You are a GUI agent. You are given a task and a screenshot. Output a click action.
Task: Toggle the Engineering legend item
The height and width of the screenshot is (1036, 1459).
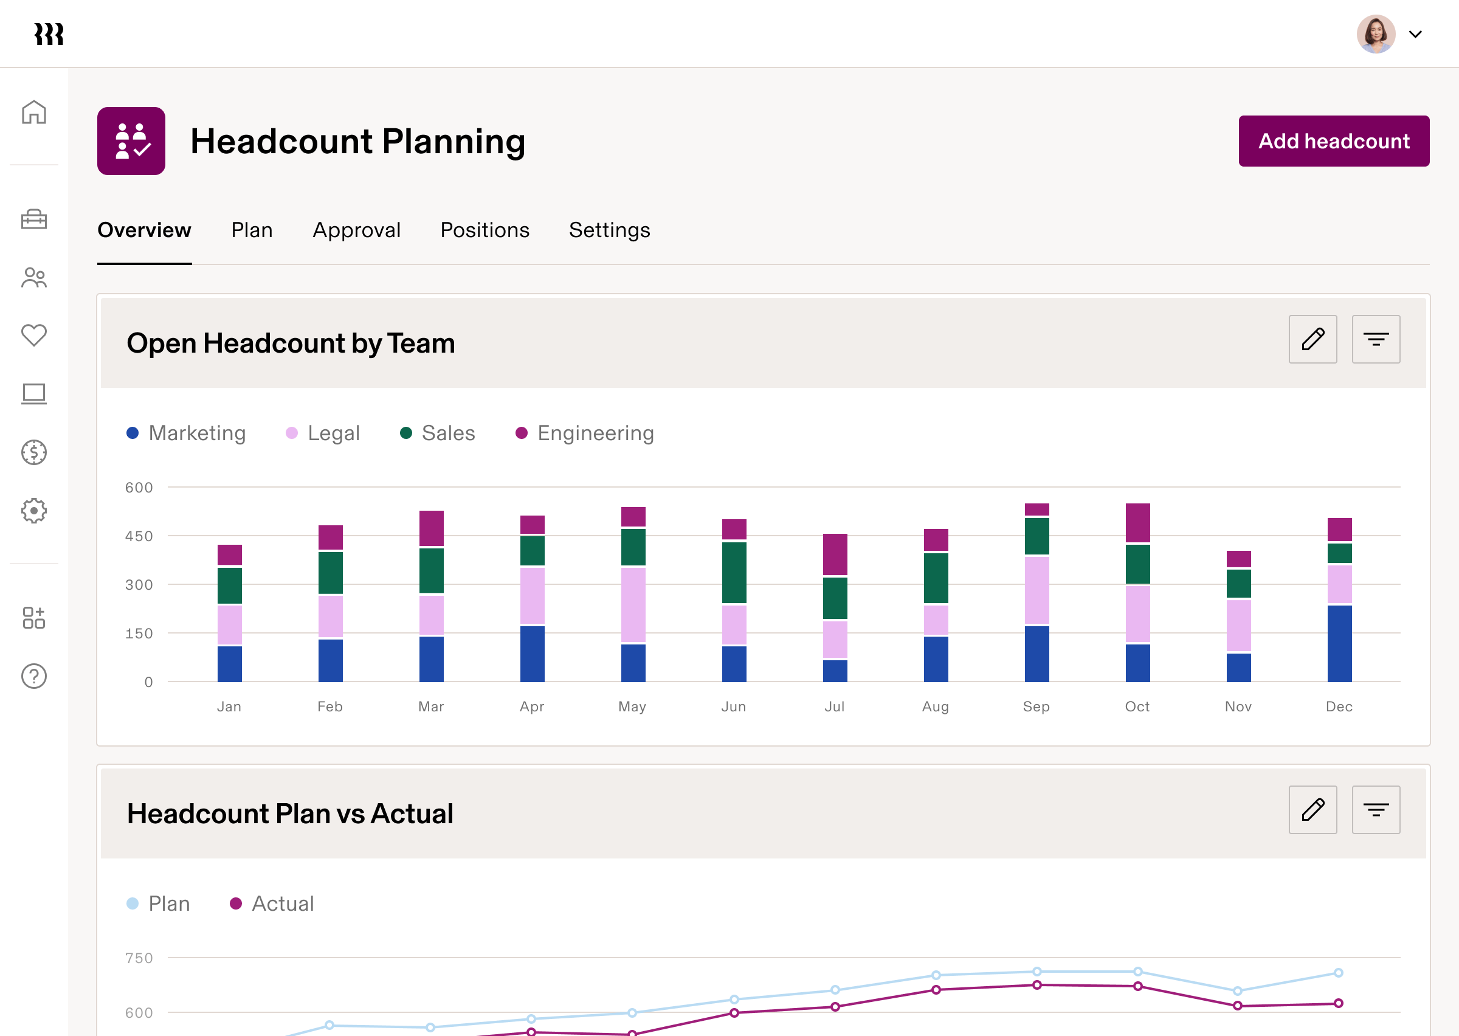point(584,433)
